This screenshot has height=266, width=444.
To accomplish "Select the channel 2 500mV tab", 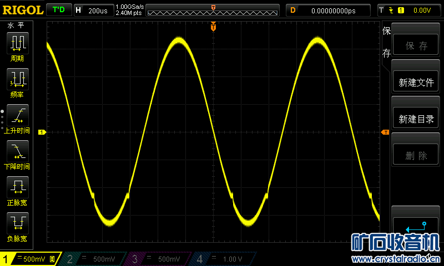I will click(94, 259).
